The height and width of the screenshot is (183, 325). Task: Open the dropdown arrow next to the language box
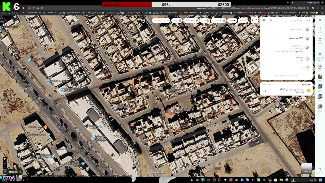pos(256,20)
